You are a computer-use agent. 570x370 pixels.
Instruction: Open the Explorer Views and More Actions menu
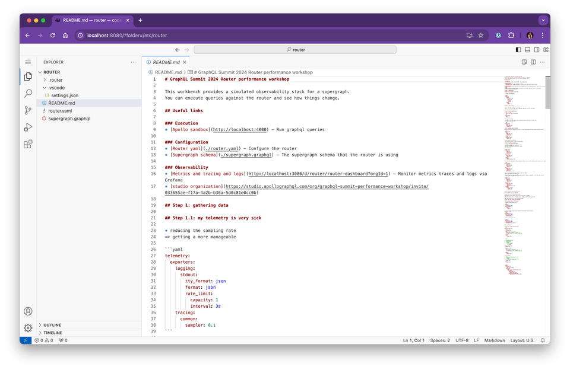coord(134,62)
